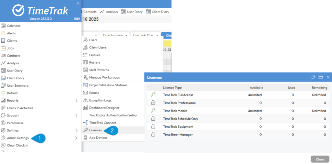Click the refresh icon in Licences window

(x=313, y=77)
